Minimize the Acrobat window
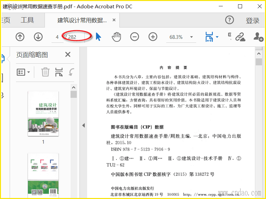The width and height of the screenshot is (266, 199). tap(221, 6)
